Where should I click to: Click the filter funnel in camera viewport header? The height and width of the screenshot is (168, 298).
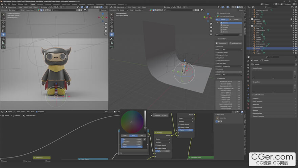pyautogui.click(x=85, y=10)
